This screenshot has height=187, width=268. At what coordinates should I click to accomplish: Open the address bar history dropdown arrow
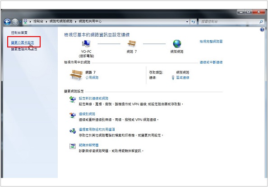(x=187, y=22)
